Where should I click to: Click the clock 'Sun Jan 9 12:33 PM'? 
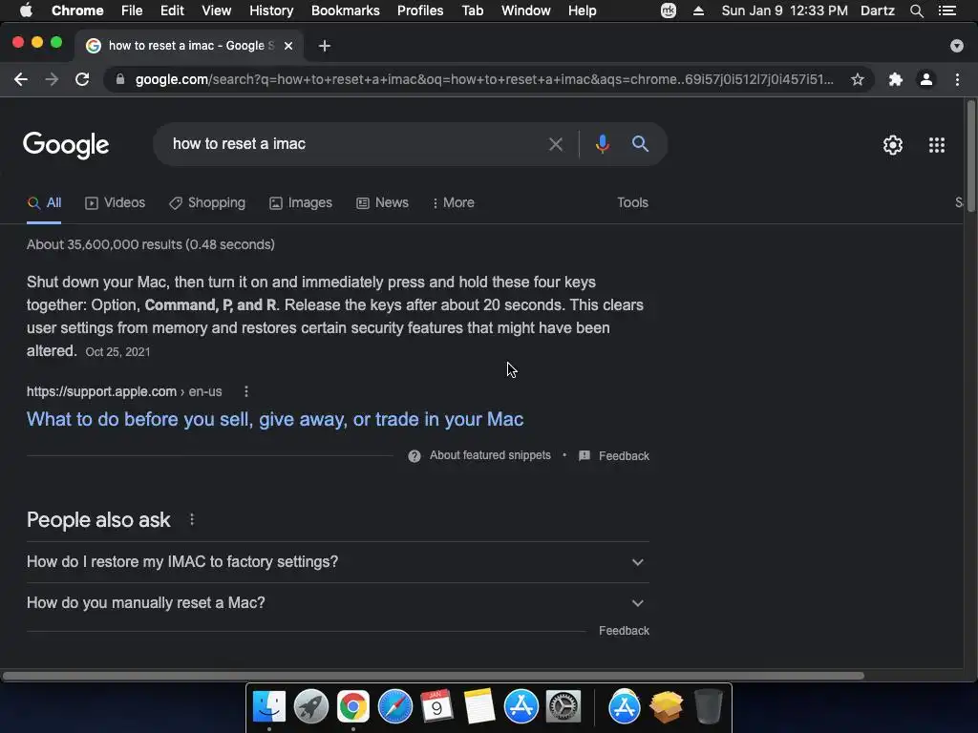[x=785, y=10]
